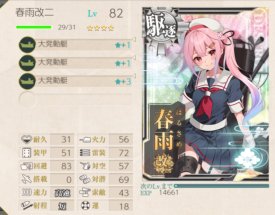Click the gun turret icon beside 火力

(85, 140)
